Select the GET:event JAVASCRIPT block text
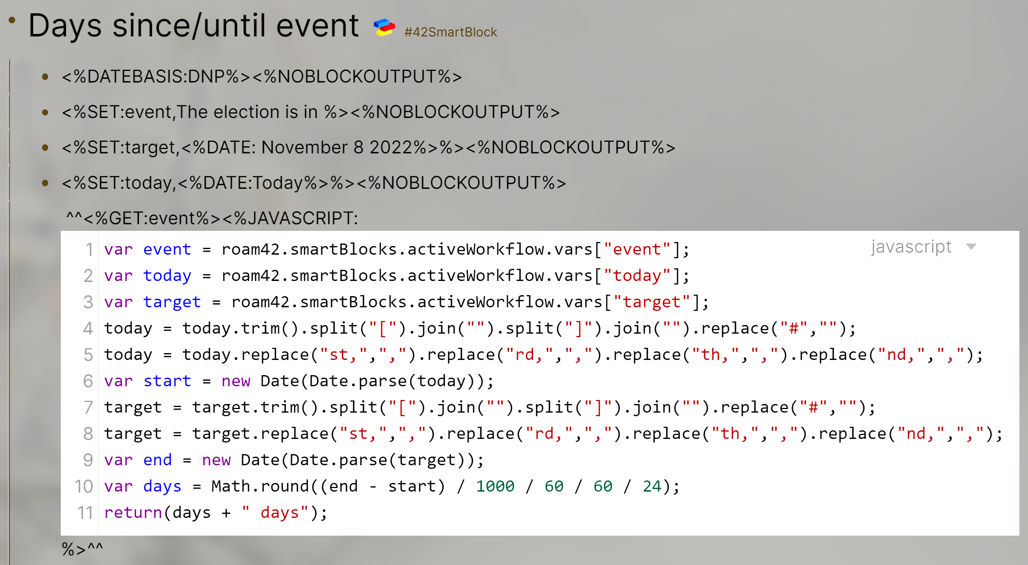1028x565 pixels. pos(213,218)
